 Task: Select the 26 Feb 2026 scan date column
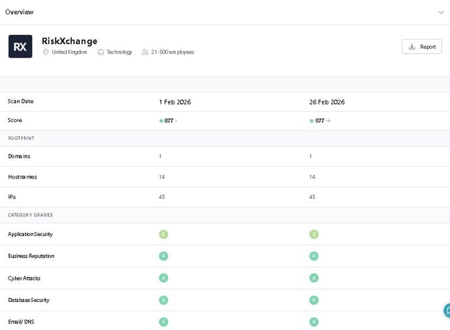pyautogui.click(x=327, y=102)
